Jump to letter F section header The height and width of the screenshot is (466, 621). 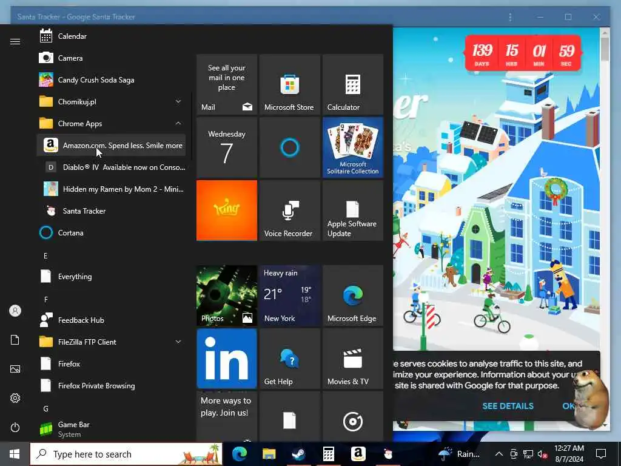46,299
